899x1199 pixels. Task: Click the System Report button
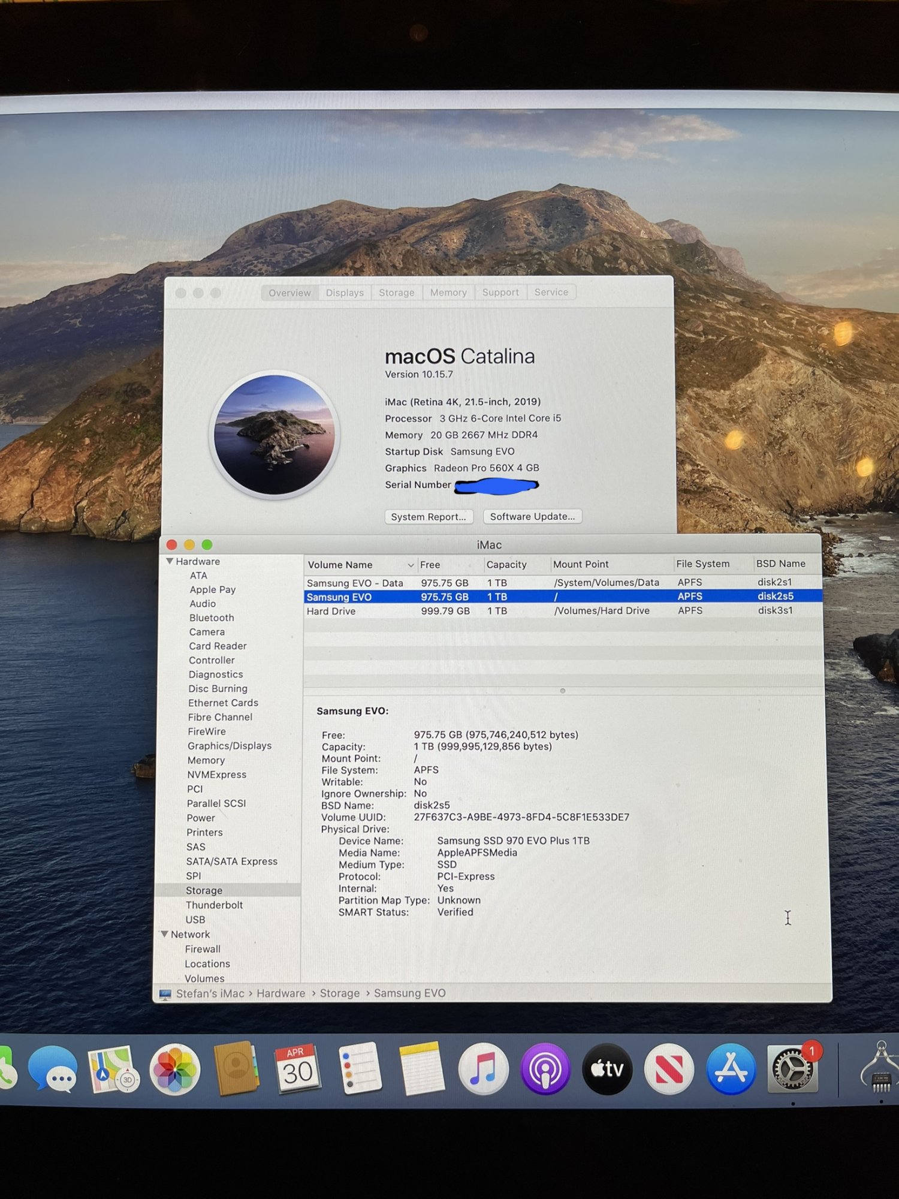pyautogui.click(x=429, y=517)
